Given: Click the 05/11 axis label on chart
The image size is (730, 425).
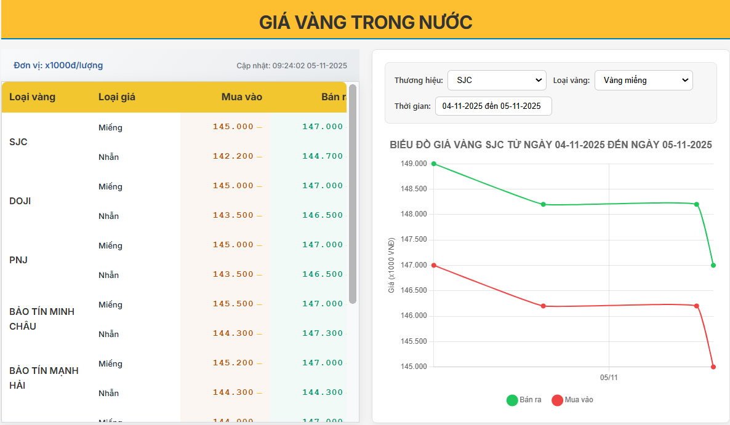Looking at the screenshot, I should pyautogui.click(x=610, y=378).
